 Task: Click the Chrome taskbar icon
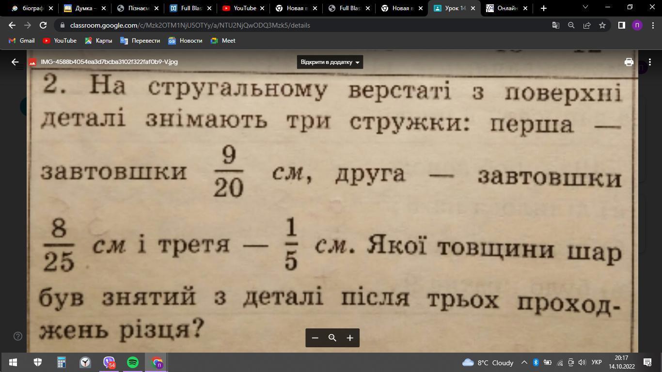click(157, 362)
